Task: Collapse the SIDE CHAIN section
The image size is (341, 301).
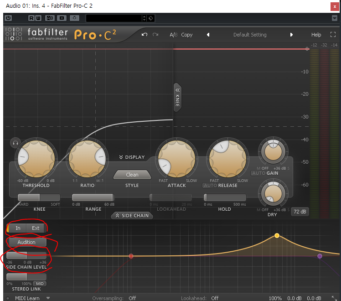Action: pyautogui.click(x=132, y=216)
